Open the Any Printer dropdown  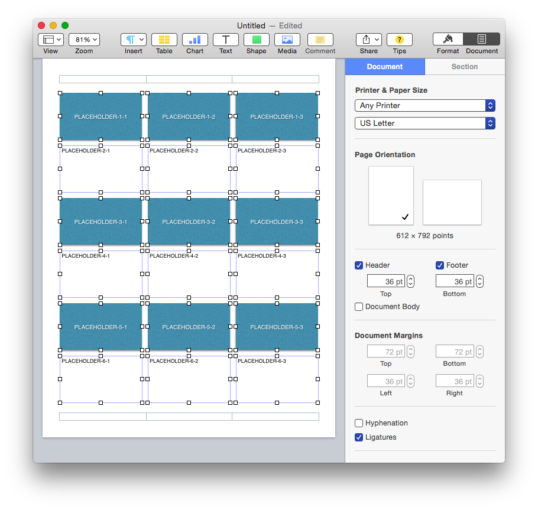[x=424, y=105]
